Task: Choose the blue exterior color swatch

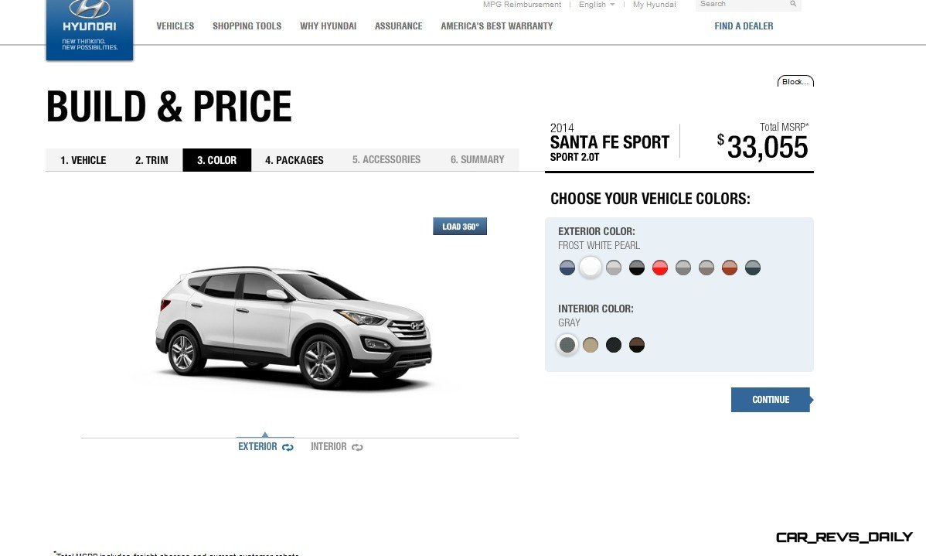Action: click(567, 268)
